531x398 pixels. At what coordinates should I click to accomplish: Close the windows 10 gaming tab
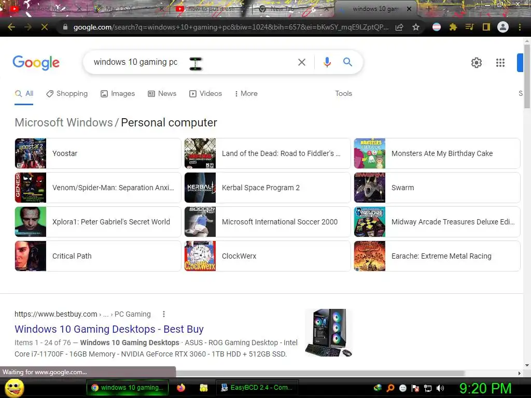[409, 9]
